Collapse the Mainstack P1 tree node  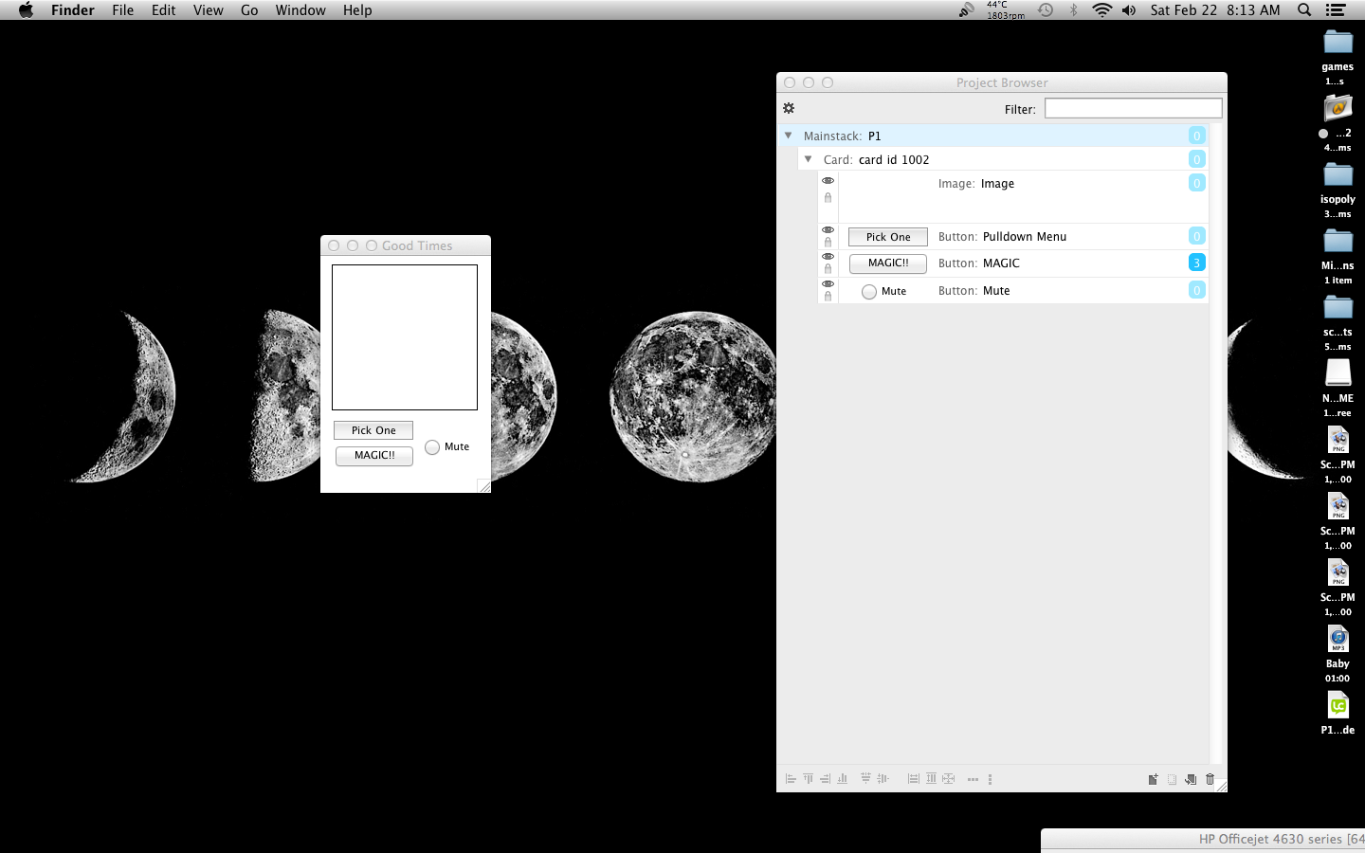coord(788,136)
